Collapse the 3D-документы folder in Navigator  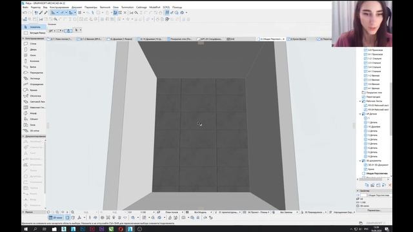pos(360,160)
